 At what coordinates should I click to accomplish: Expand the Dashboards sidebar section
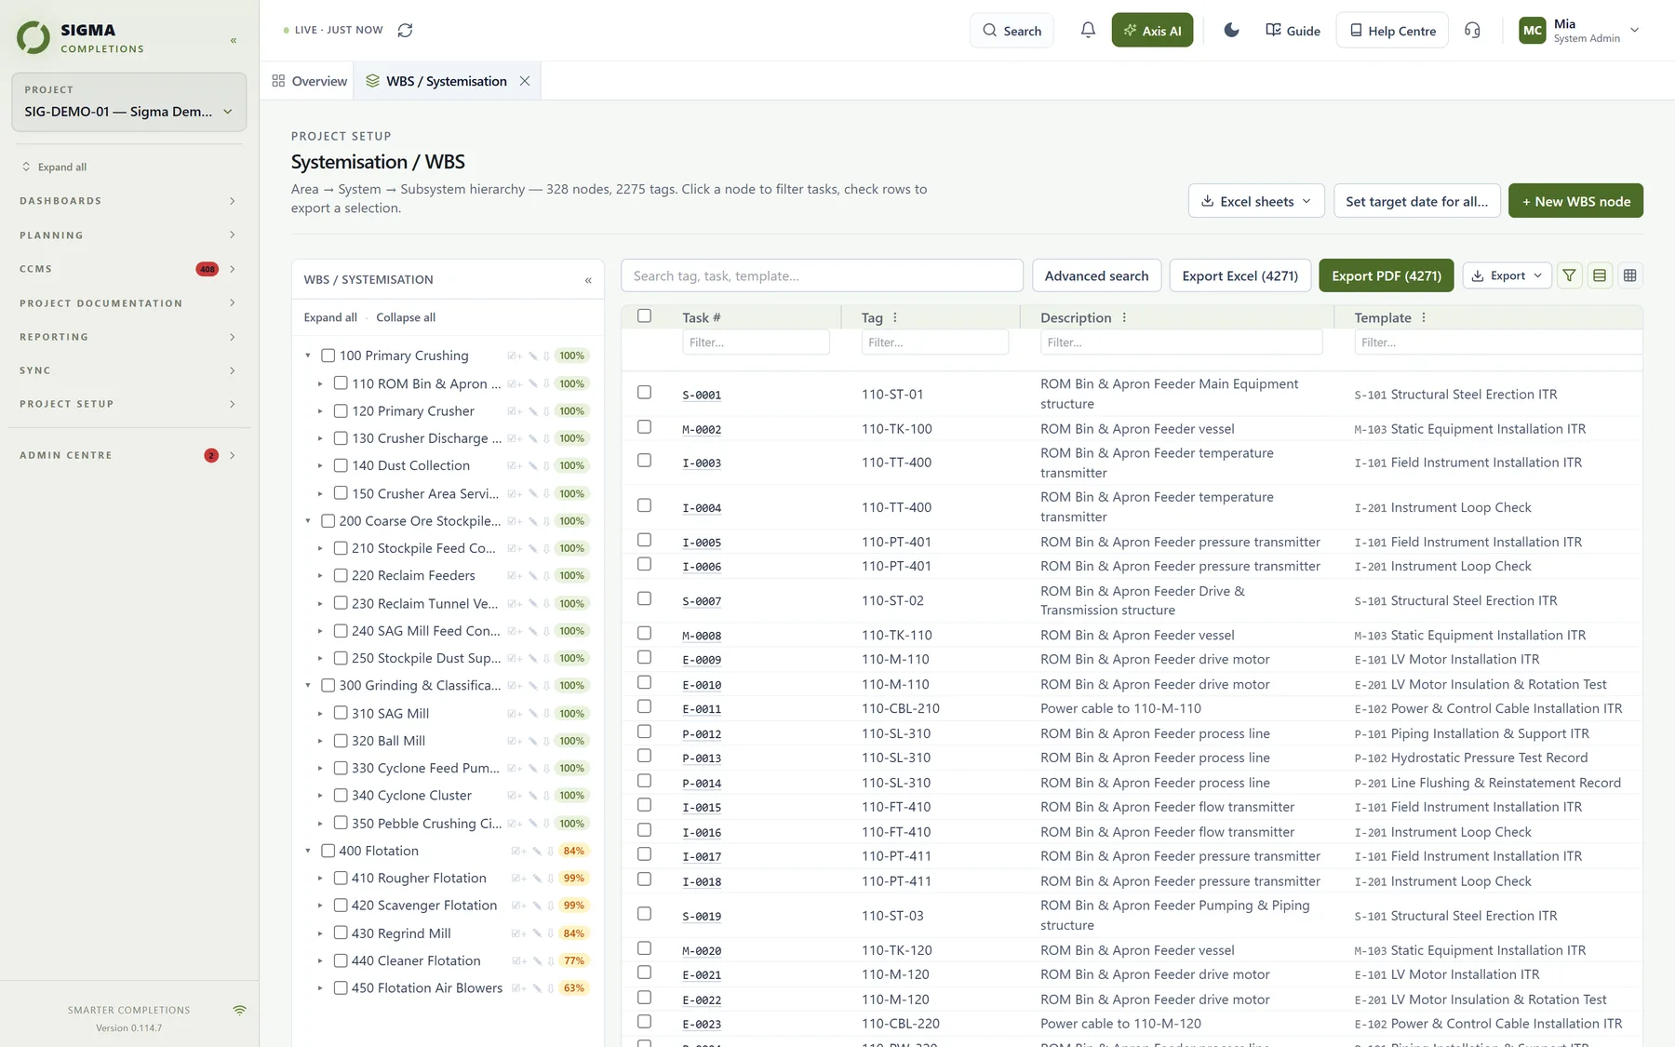click(x=129, y=201)
